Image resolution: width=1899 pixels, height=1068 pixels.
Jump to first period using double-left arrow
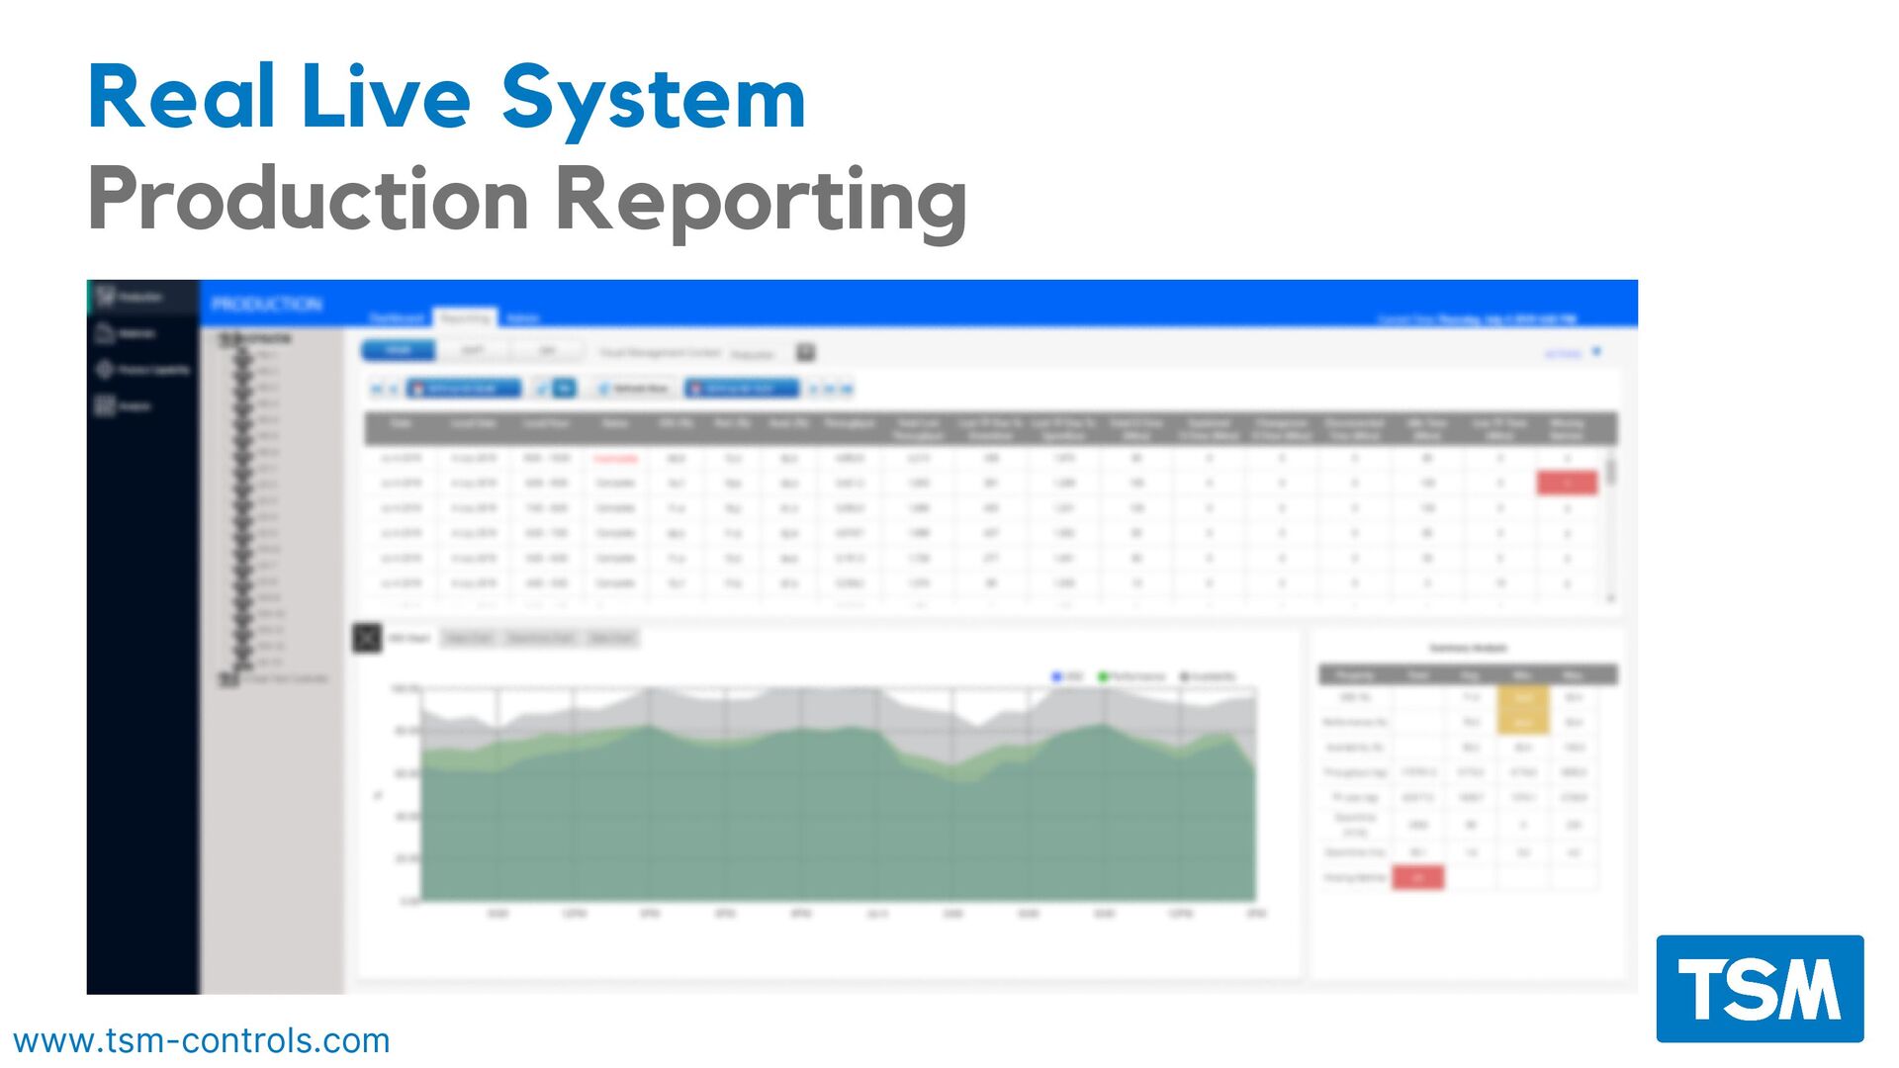click(376, 389)
